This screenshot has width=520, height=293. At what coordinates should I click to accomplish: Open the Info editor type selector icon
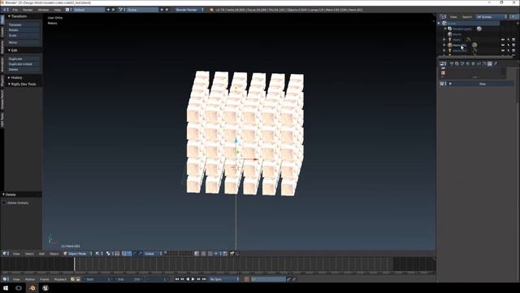pyautogui.click(x=6, y=10)
